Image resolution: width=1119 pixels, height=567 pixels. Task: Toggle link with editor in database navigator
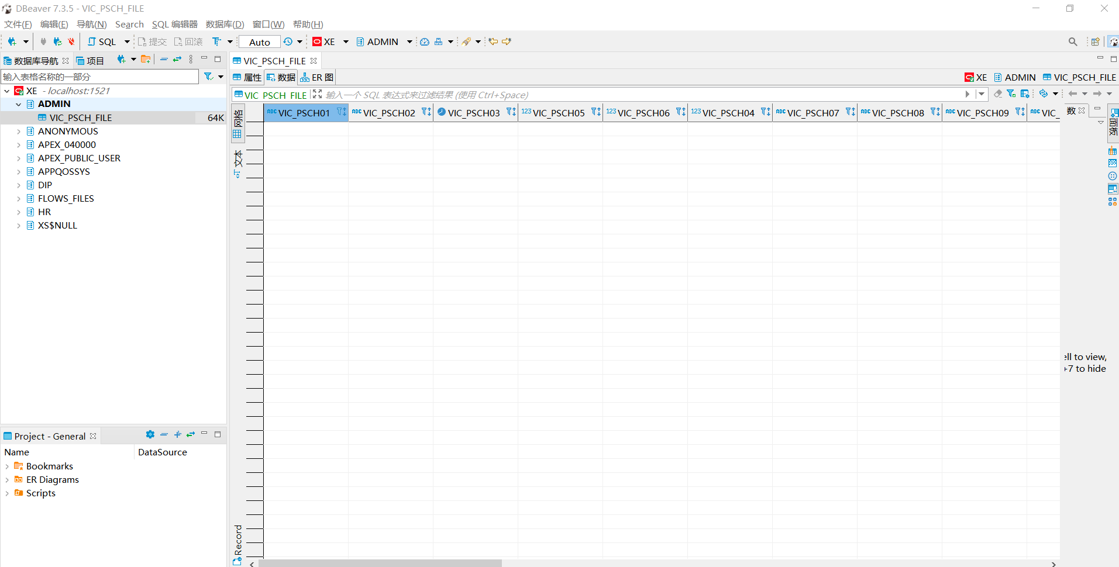[x=177, y=59]
